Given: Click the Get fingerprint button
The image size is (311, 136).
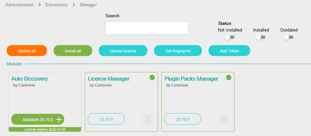Looking at the screenshot, I should 178,51.
